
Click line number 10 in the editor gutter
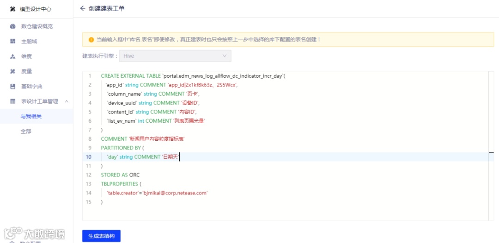(88, 157)
